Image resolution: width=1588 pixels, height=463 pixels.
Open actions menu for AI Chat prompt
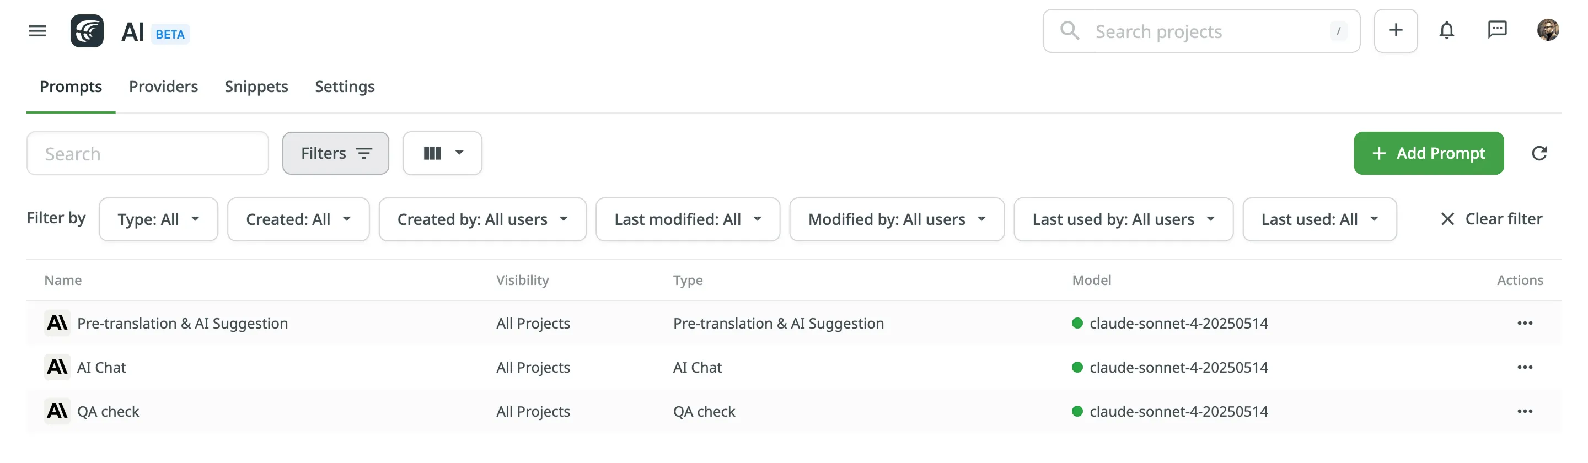pyautogui.click(x=1525, y=368)
